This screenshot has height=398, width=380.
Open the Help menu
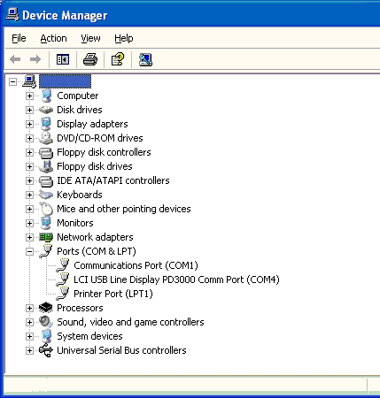click(124, 38)
